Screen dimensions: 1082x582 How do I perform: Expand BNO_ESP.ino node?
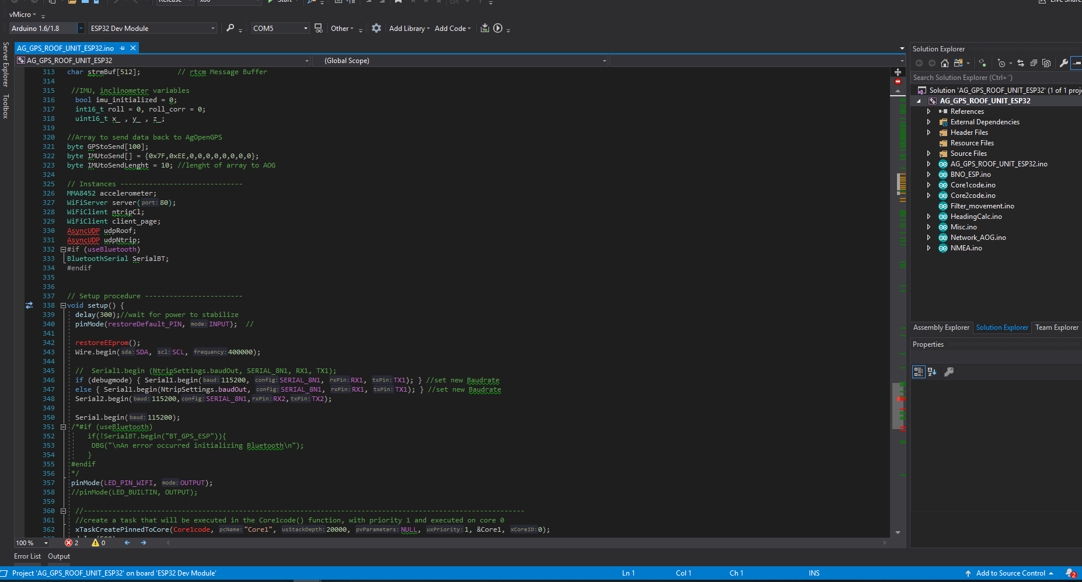point(929,175)
